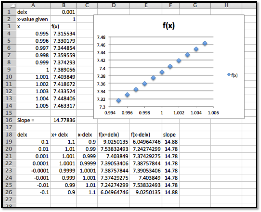The width and height of the screenshot is (261, 212).
Task: Select column H header
Action: click(x=226, y=5)
